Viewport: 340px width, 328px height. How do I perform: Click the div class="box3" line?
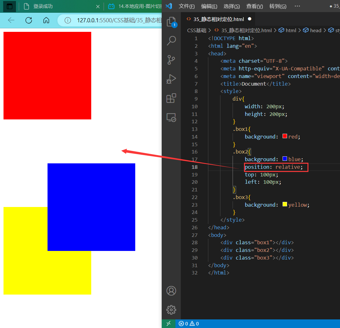tap(257, 258)
